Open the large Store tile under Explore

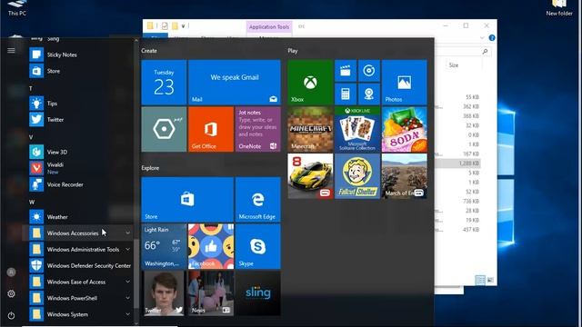click(187, 200)
